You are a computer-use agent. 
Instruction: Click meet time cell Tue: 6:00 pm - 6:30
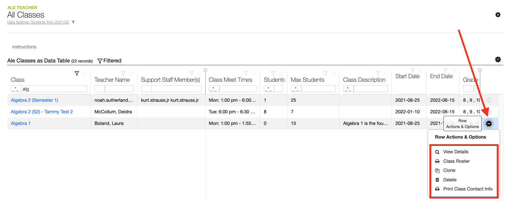[232, 112]
